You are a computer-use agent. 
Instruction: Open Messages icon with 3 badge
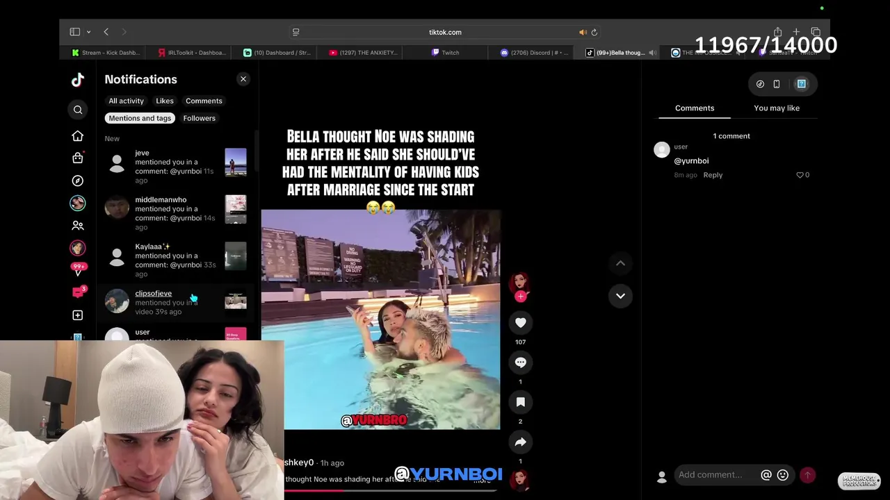tap(78, 292)
